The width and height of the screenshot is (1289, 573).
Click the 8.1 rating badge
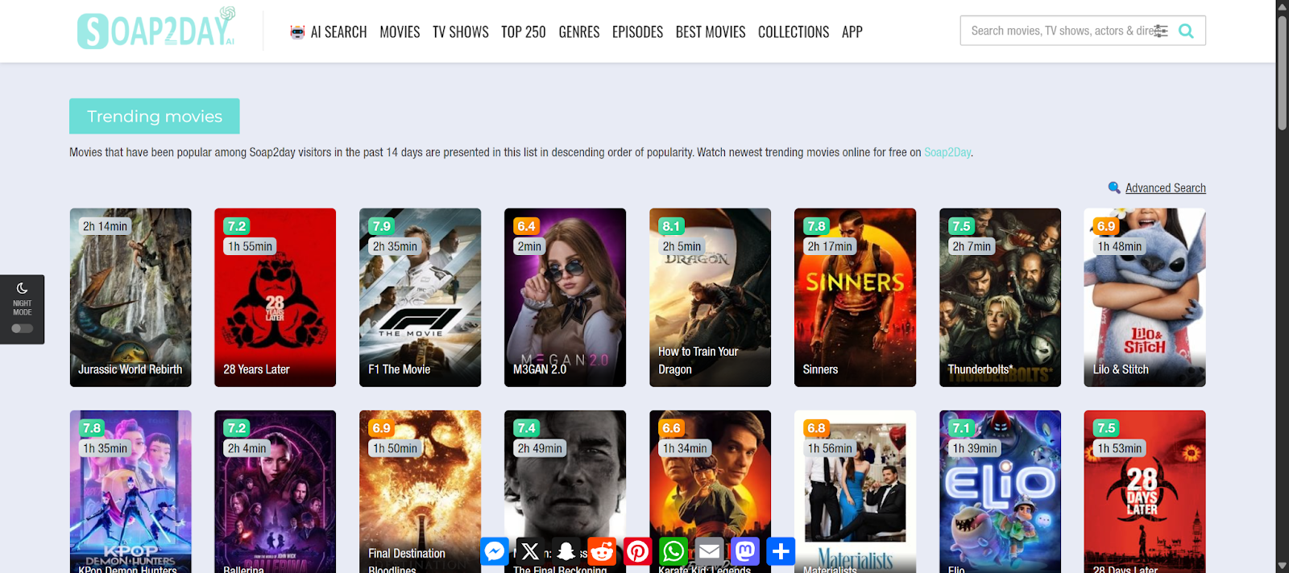[x=672, y=226]
